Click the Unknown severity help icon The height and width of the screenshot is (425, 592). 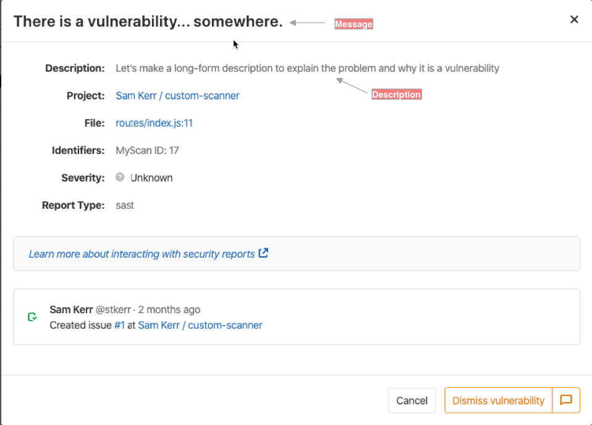coord(119,177)
